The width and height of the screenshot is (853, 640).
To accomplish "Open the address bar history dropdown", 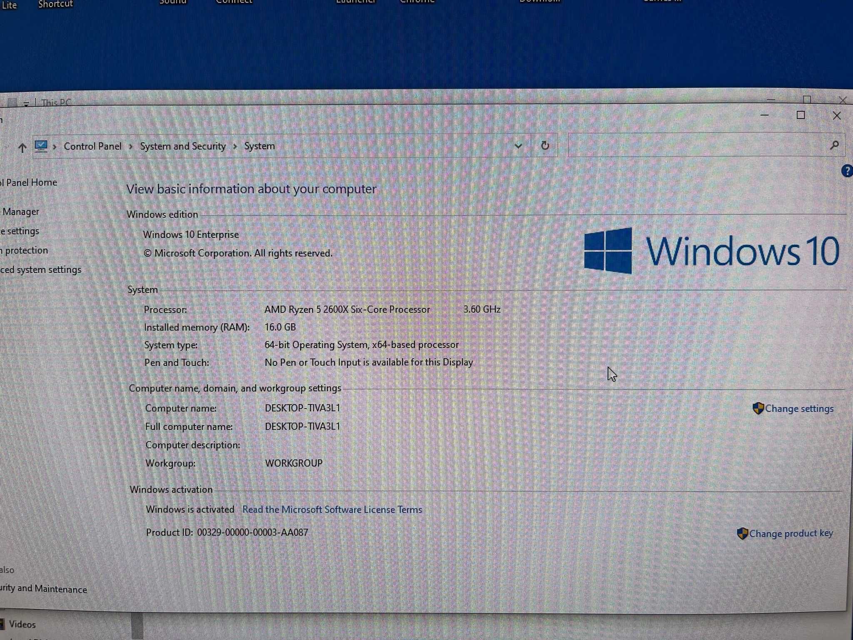I will (x=518, y=146).
